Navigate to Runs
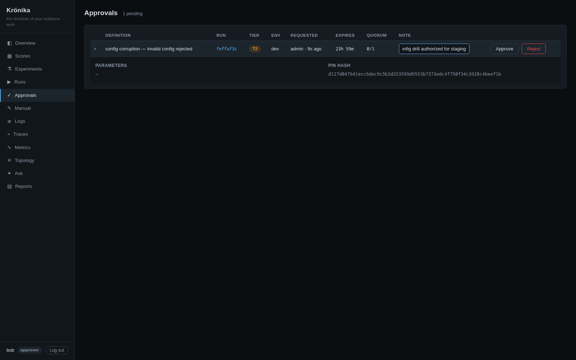Viewport: 576px width, 360px height. [37, 82]
